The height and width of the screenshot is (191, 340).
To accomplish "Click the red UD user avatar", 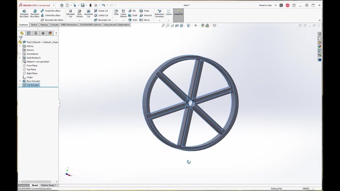I will (288, 5).
